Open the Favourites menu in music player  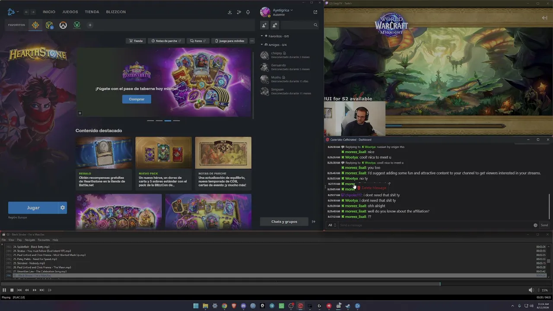pos(44,240)
